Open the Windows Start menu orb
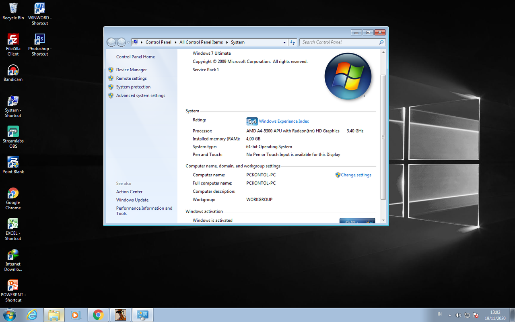Viewport: 515px width, 322px height. (9, 315)
